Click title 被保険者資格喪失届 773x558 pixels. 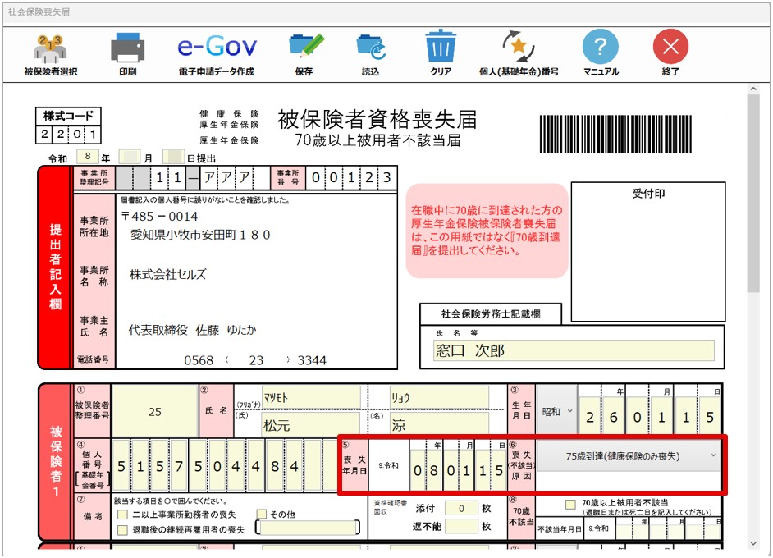(x=377, y=119)
